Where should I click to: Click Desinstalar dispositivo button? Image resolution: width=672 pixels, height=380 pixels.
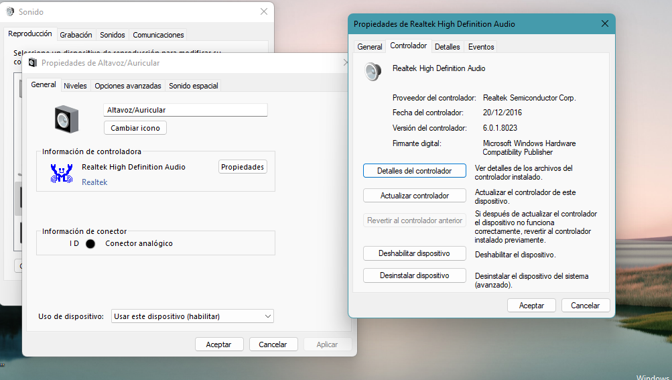(415, 275)
